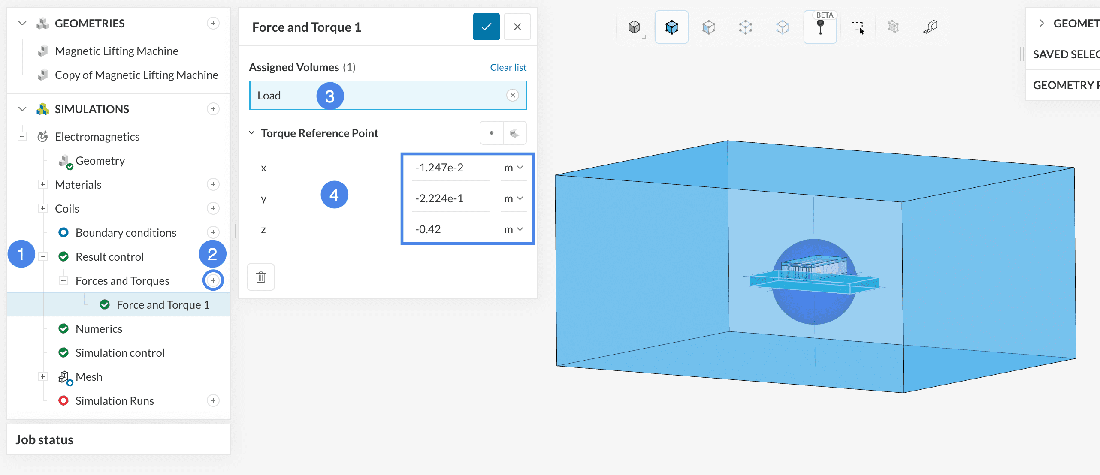Toggle wireframe points view mode
The image size is (1100, 475).
746,27
